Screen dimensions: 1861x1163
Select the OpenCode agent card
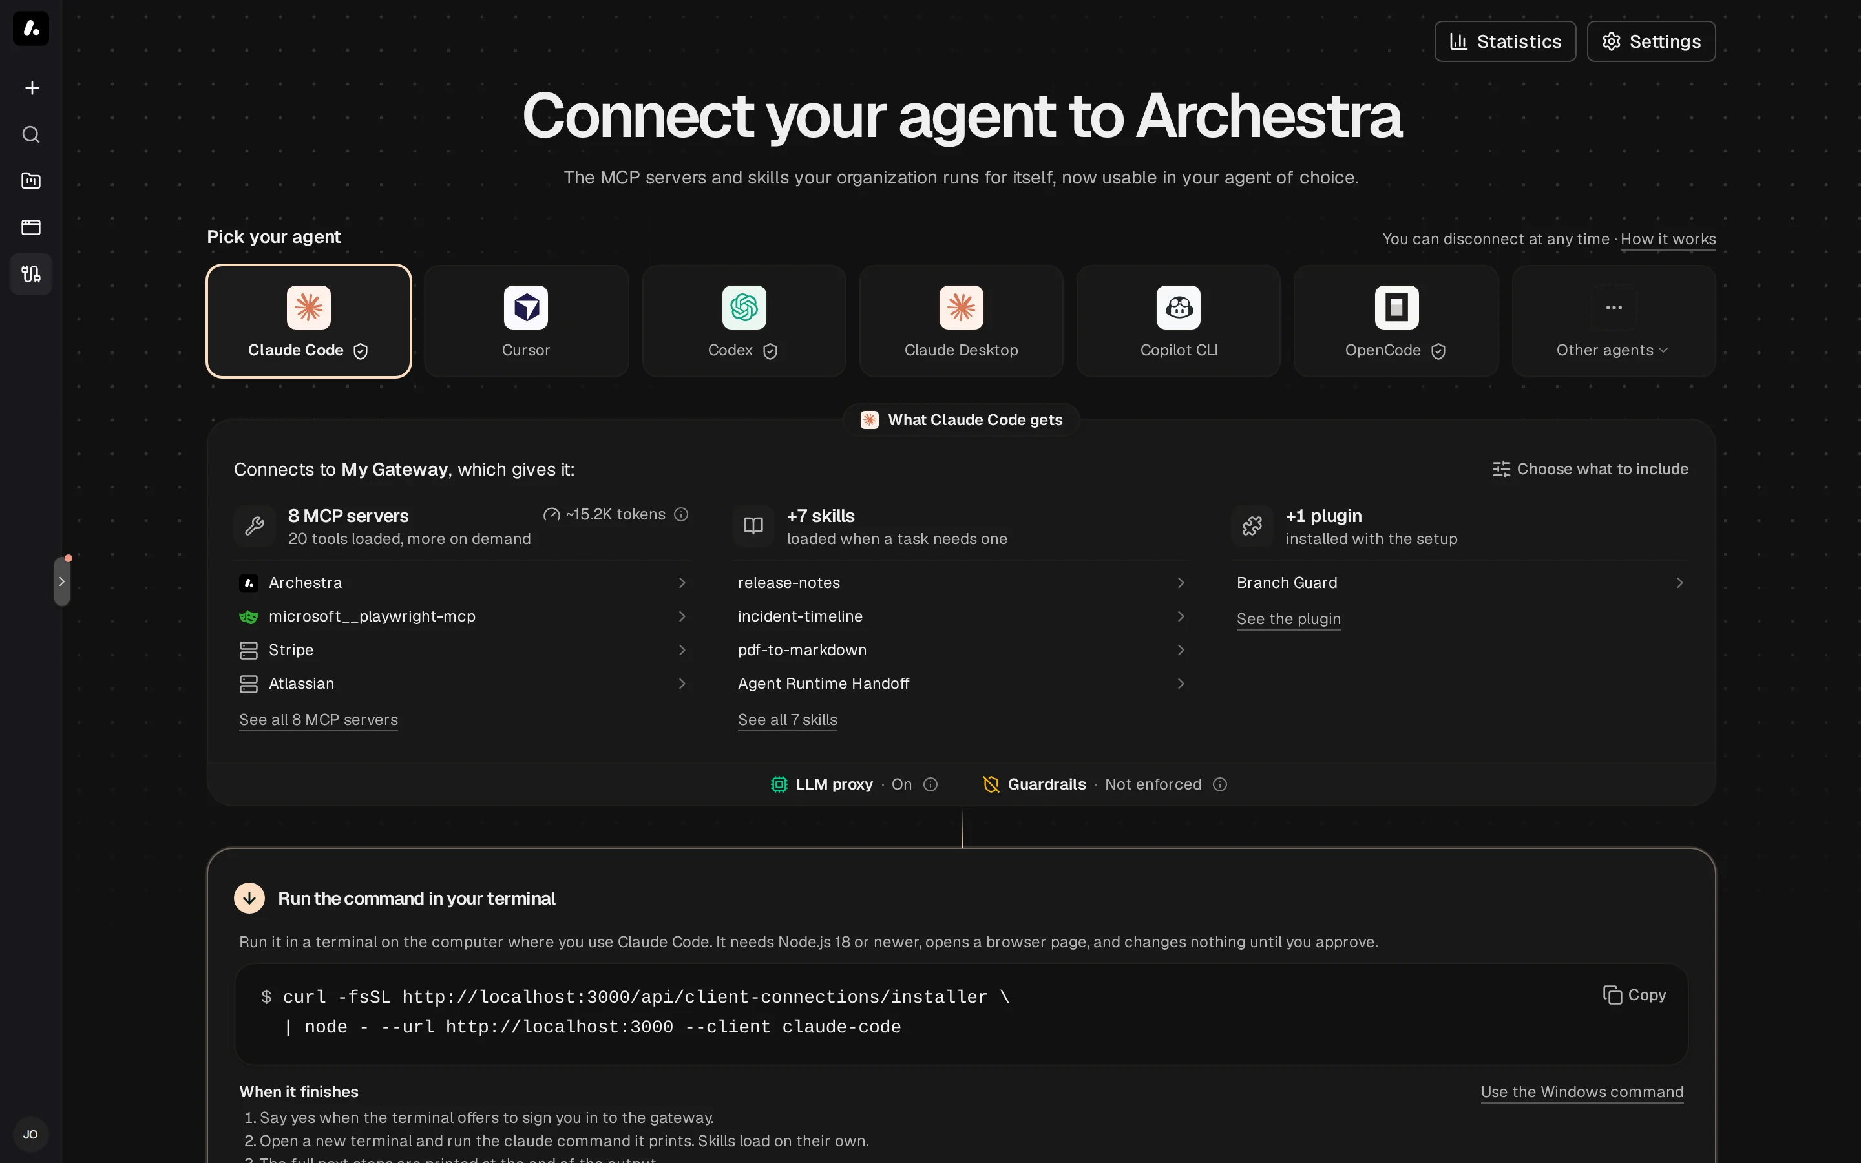(1396, 320)
